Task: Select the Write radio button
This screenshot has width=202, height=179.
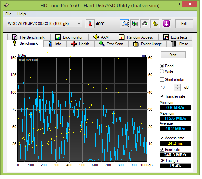Action: click(x=162, y=71)
